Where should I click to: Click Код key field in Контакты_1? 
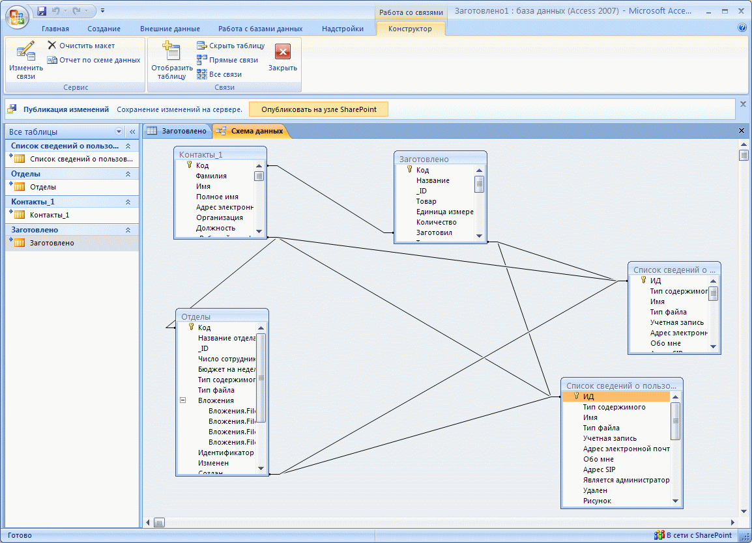[202, 165]
